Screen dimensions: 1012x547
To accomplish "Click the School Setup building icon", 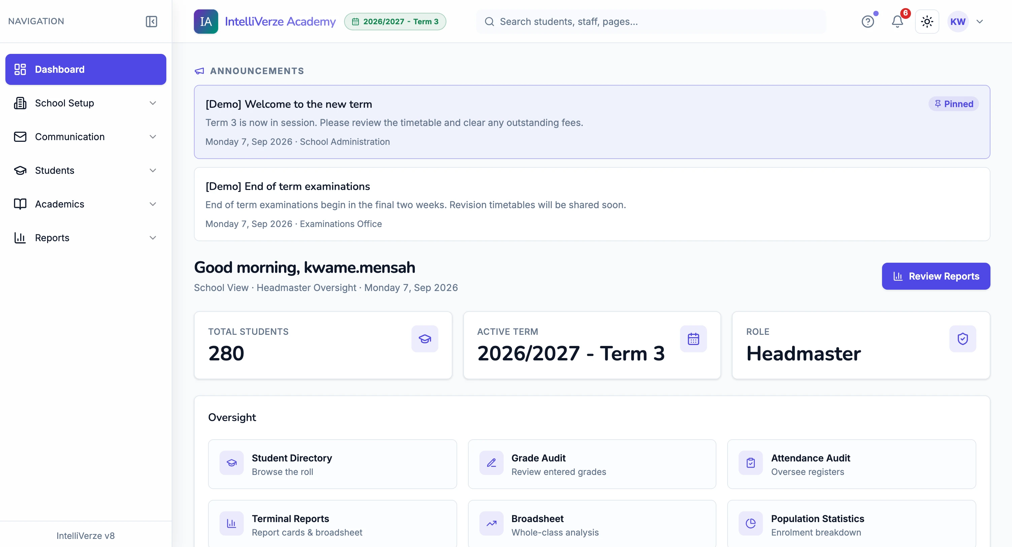I will pyautogui.click(x=20, y=103).
